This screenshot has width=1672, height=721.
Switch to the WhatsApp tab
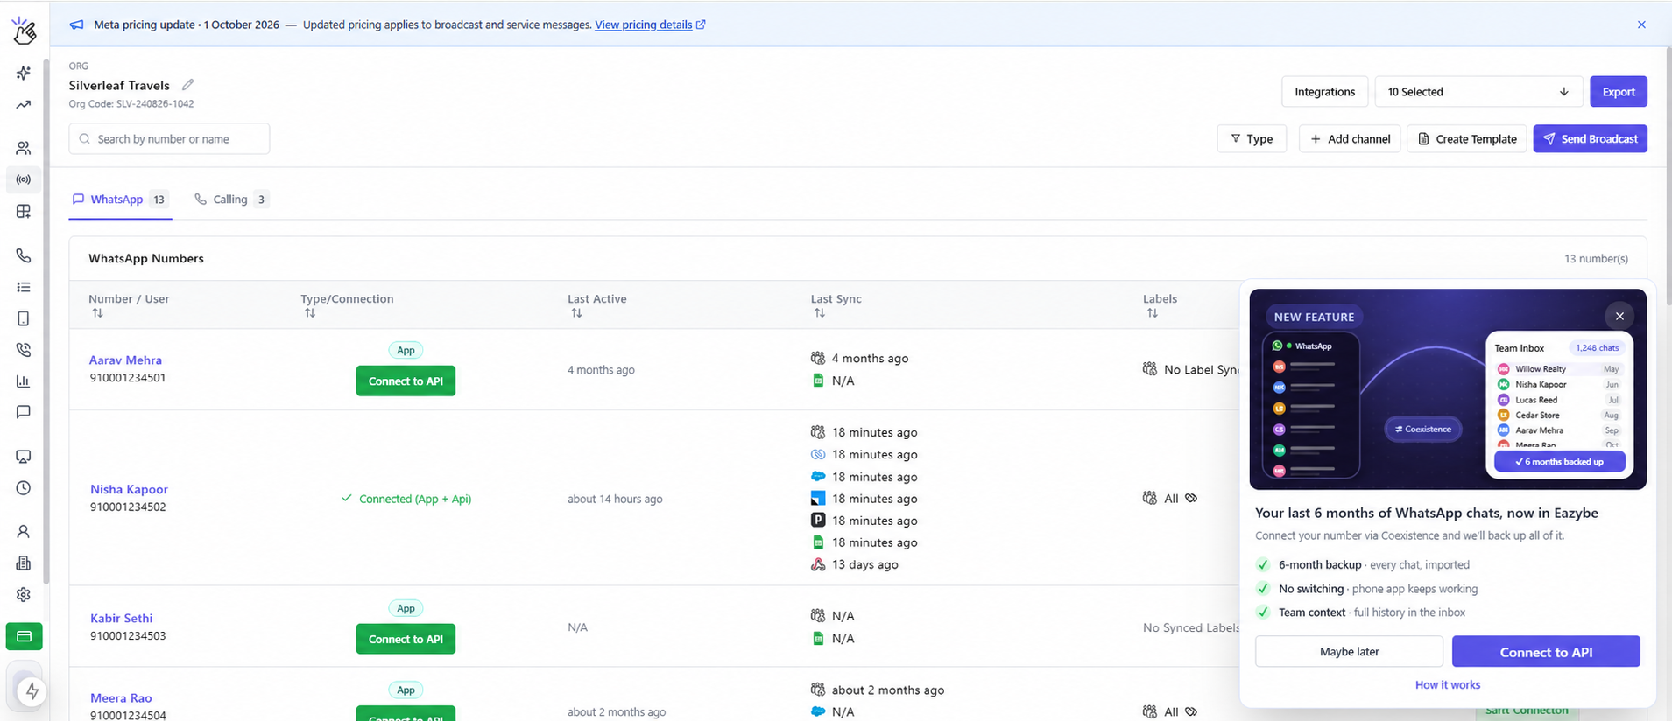click(x=120, y=199)
